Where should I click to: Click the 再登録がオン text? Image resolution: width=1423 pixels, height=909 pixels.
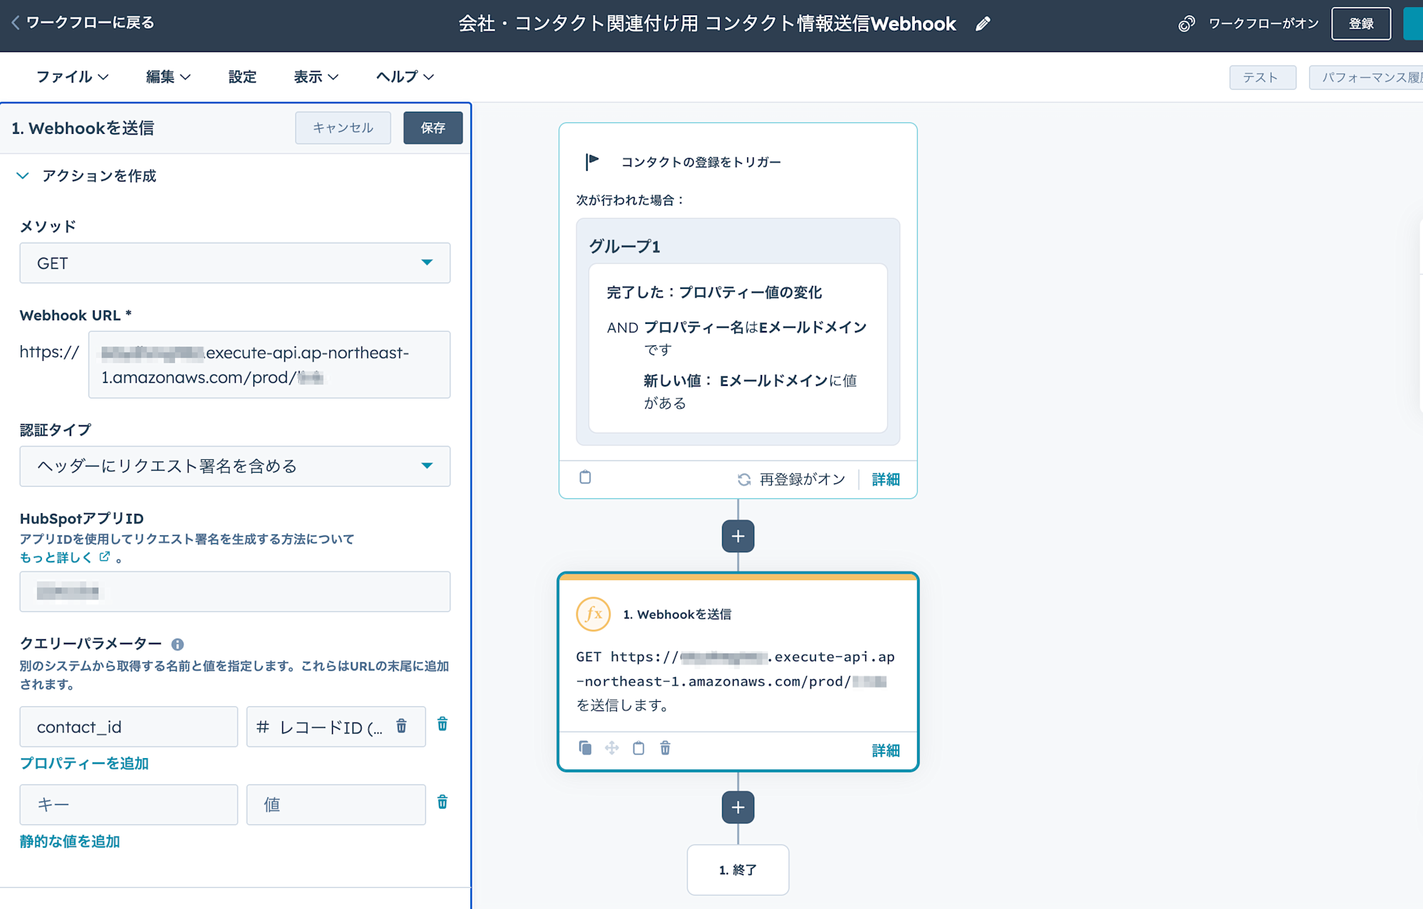coord(803,480)
